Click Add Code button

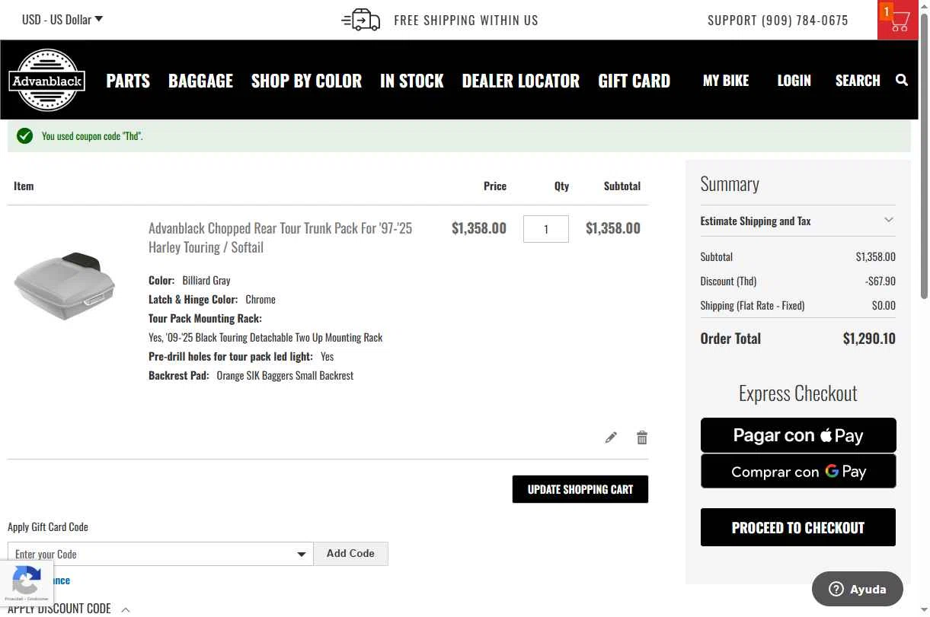[x=350, y=554]
